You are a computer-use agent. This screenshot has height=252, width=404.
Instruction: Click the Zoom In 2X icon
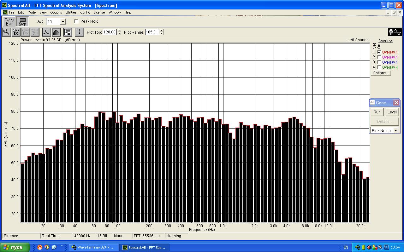tap(16, 32)
